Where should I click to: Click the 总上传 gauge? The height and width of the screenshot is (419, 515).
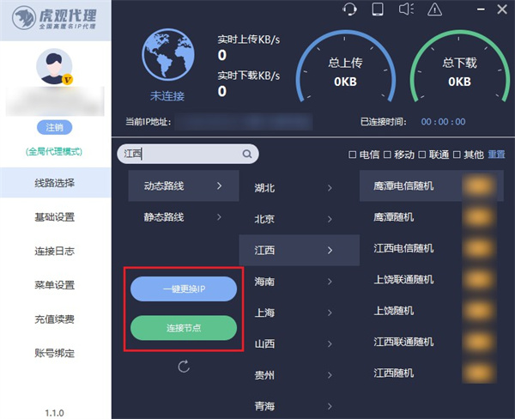tap(346, 66)
